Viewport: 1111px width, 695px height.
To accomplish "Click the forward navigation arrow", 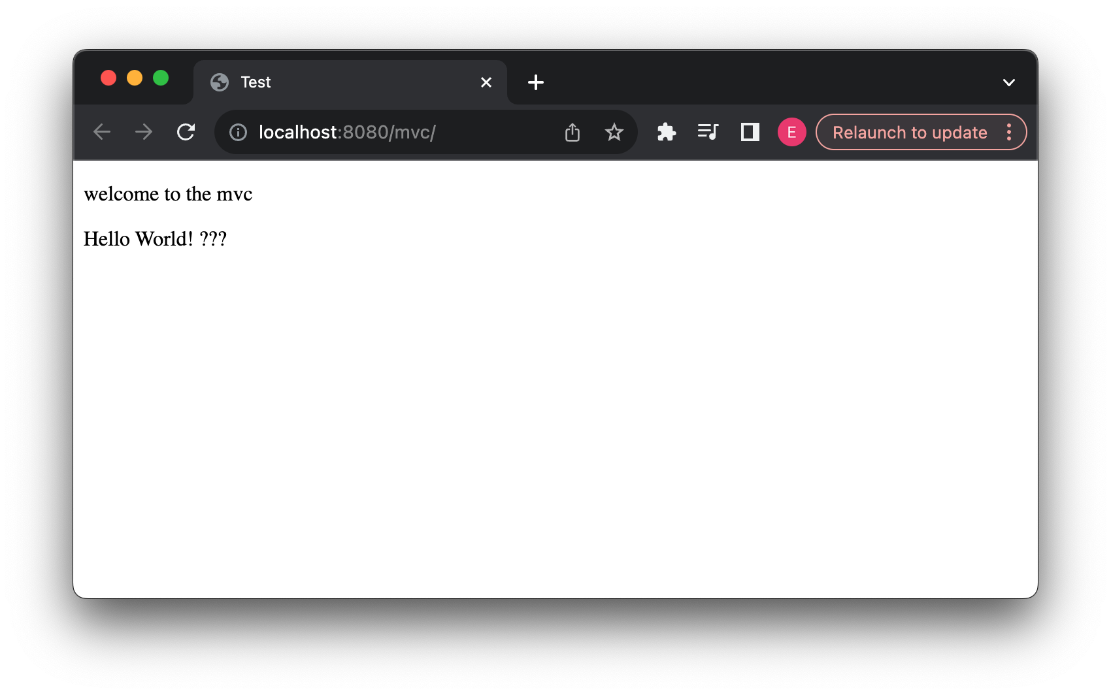I will pyautogui.click(x=143, y=132).
